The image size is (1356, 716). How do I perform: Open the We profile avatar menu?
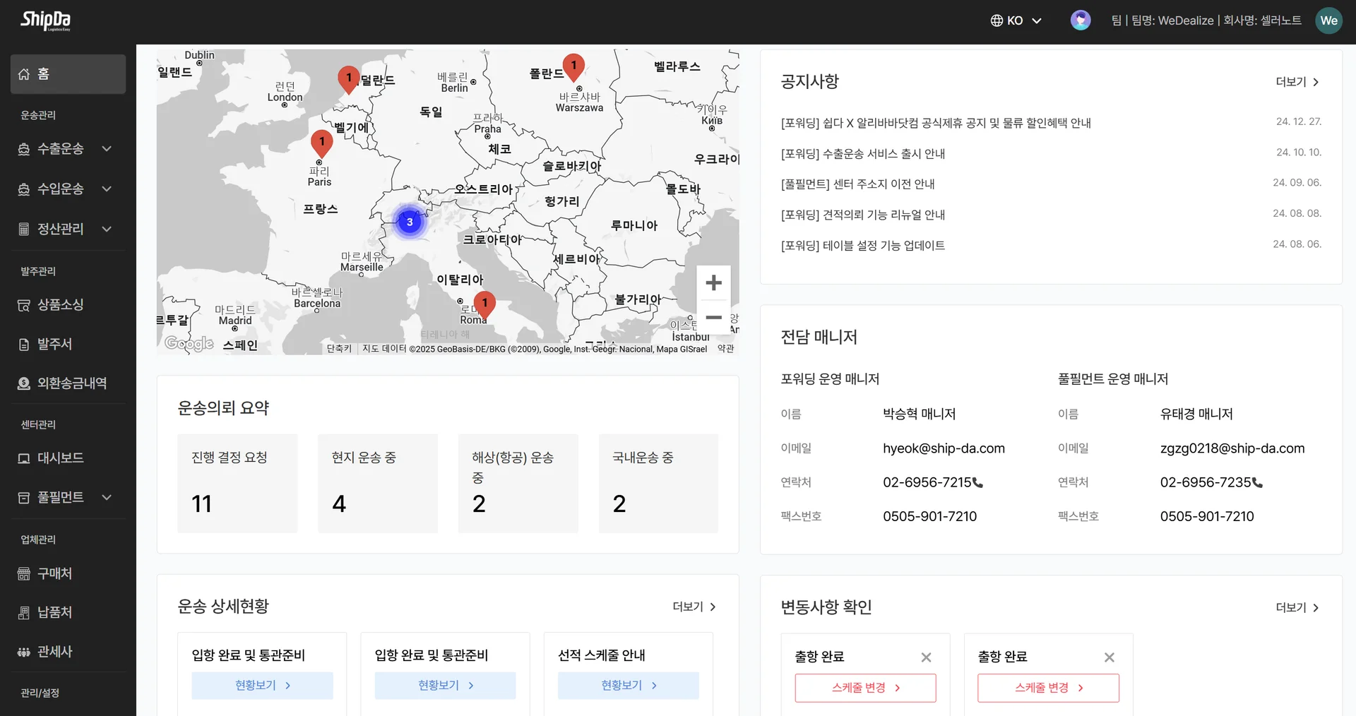click(x=1329, y=20)
